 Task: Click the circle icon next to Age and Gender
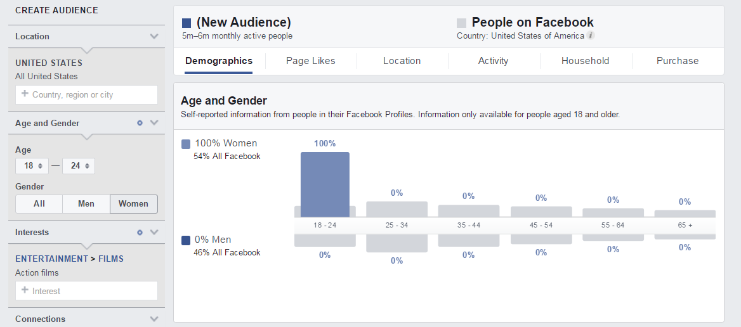[140, 123]
